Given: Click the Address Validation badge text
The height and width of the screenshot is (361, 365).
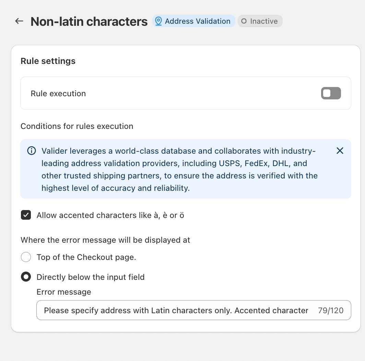Looking at the screenshot, I should (198, 21).
